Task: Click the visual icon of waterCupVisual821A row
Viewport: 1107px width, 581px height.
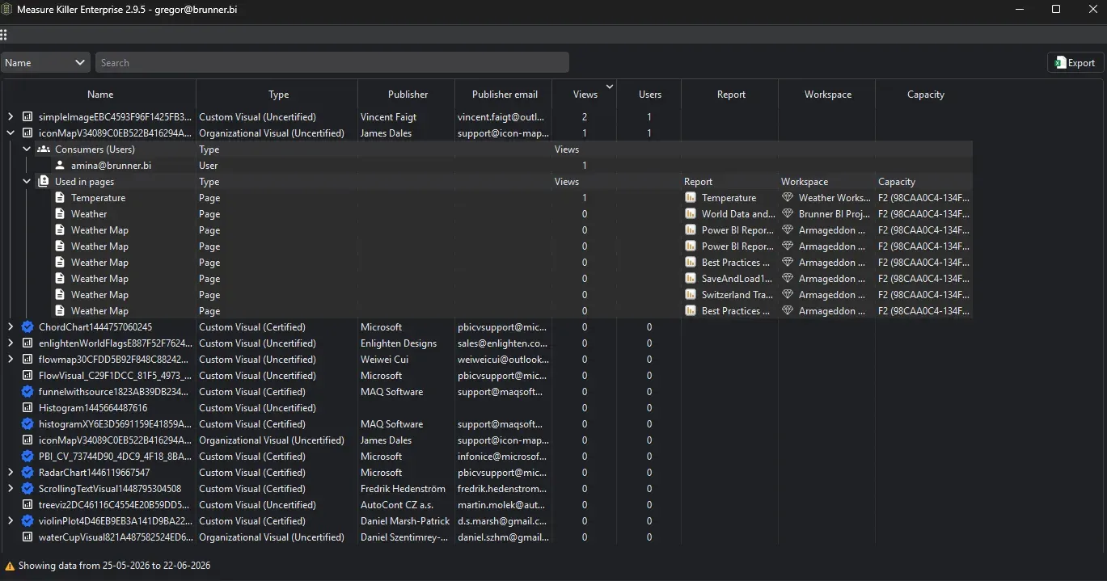Action: tap(27, 537)
